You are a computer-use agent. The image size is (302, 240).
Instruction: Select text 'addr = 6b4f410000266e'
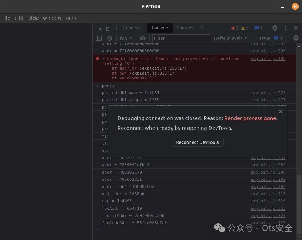click(128, 186)
